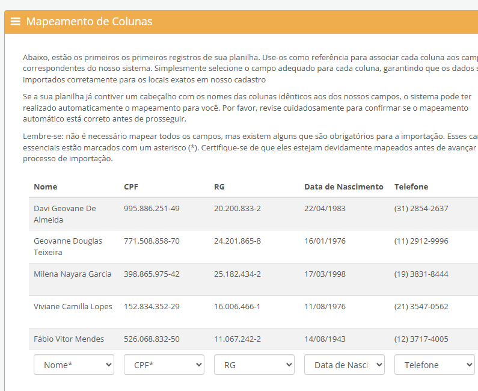Click the Telefone column header
The height and width of the screenshot is (391, 478).
point(411,186)
